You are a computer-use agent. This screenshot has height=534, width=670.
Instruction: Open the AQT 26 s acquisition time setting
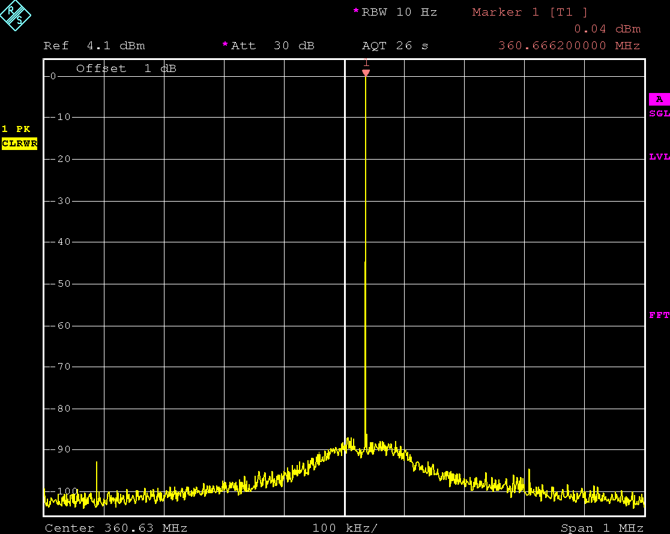395,45
